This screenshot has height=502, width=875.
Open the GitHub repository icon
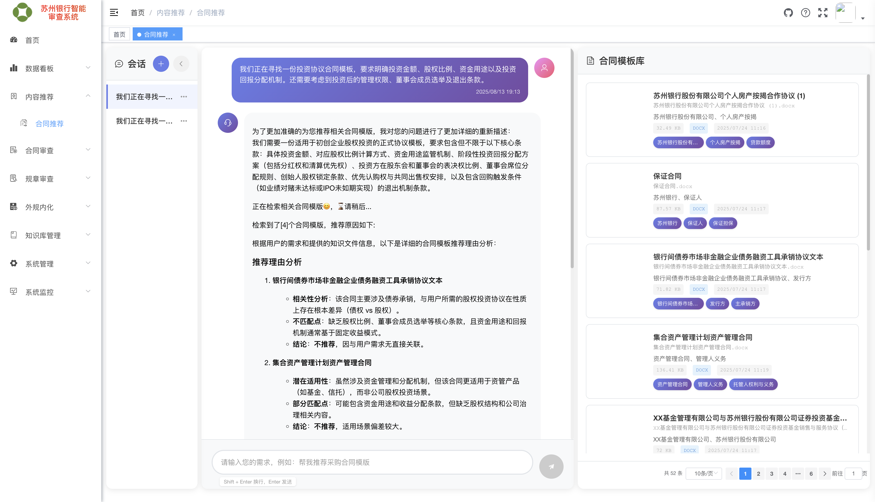pyautogui.click(x=788, y=13)
